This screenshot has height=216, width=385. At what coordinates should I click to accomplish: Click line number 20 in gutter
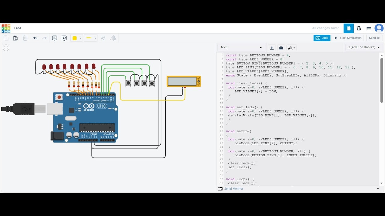click(221, 131)
